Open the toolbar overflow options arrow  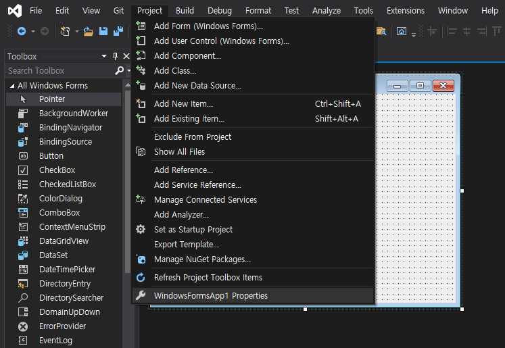(x=414, y=34)
